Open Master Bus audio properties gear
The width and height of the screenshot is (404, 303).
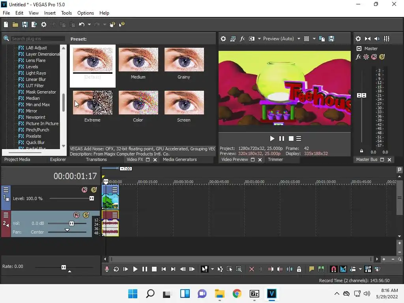[358, 39]
